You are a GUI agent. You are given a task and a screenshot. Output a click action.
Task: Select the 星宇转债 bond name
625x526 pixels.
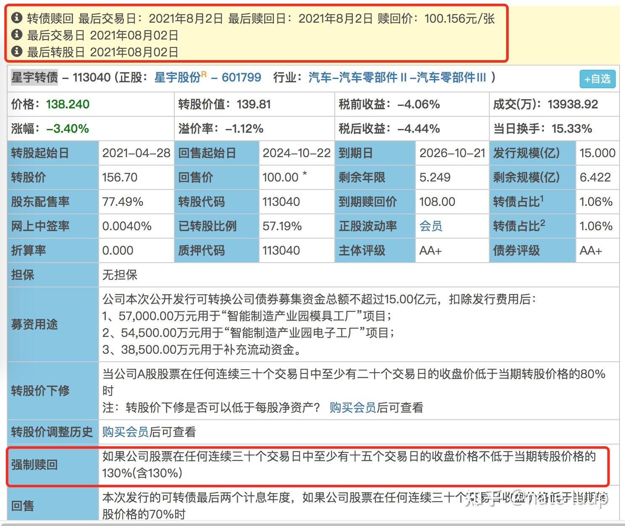point(34,77)
